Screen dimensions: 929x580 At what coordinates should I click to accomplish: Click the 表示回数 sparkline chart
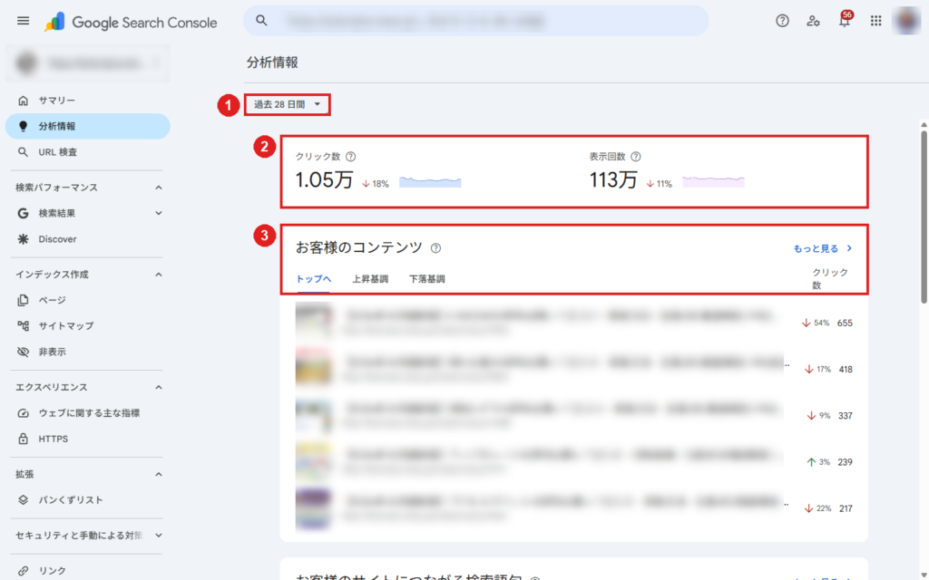click(713, 181)
